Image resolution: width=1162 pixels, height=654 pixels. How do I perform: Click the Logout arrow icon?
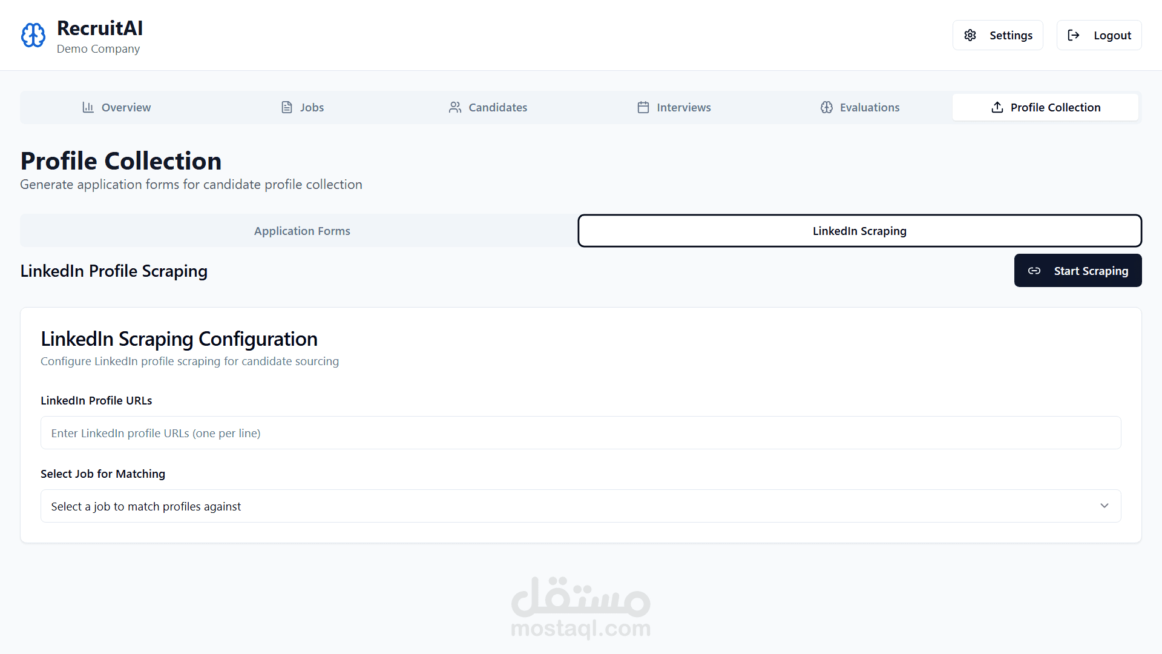coord(1074,35)
